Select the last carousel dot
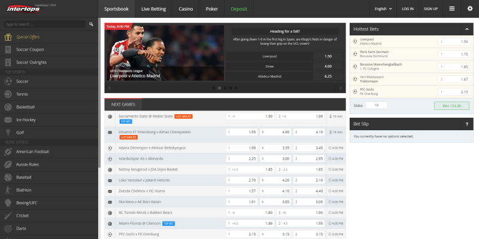 [236, 88]
